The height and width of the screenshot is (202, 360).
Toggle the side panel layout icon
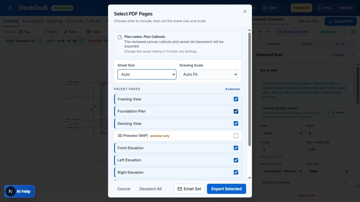pyautogui.click(x=353, y=32)
